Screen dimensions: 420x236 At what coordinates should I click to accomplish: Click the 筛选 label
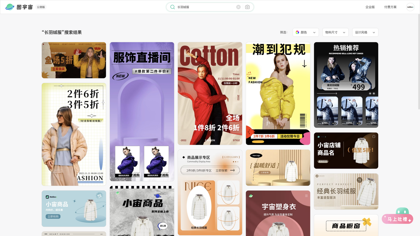[284, 32]
